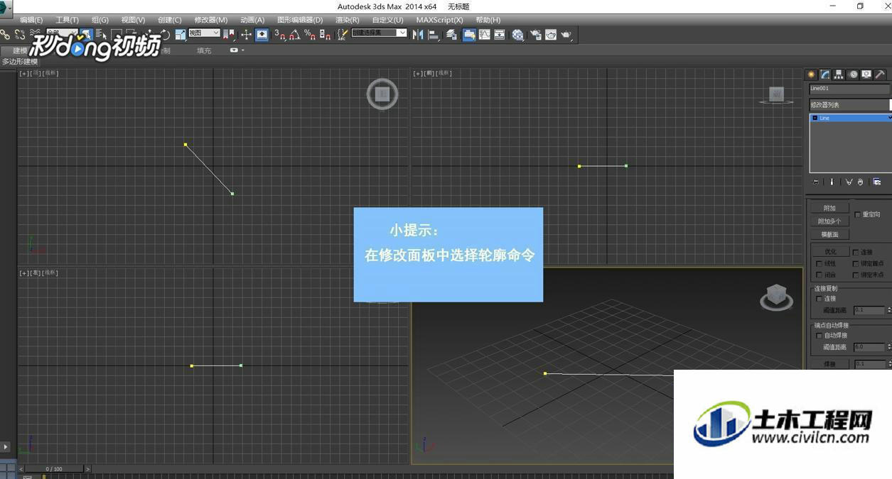The width and height of the screenshot is (892, 479).
Task: Enable 连接 checkbox under 连接复制
Action: pyautogui.click(x=819, y=299)
